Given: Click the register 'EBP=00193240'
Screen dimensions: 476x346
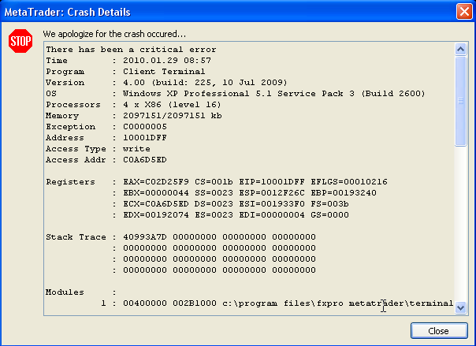Looking at the screenshot, I should [x=344, y=193].
